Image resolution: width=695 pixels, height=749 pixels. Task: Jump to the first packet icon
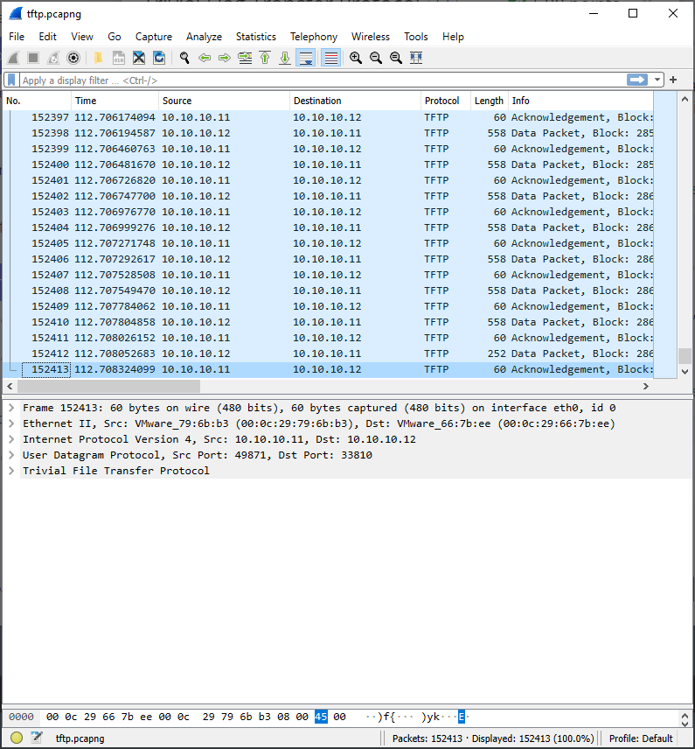tap(265, 58)
